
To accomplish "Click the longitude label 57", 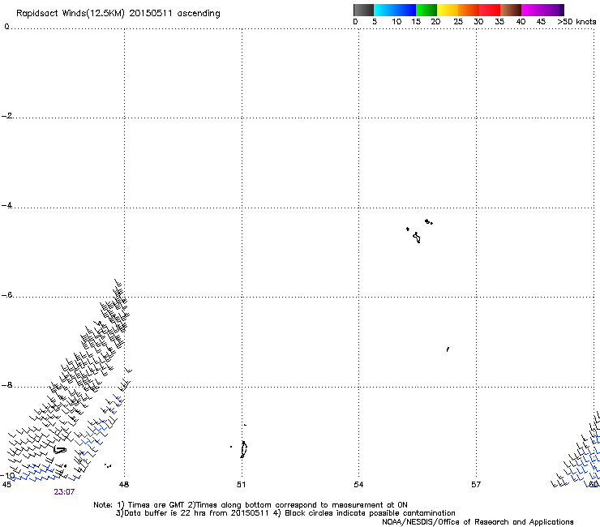I will [x=476, y=485].
